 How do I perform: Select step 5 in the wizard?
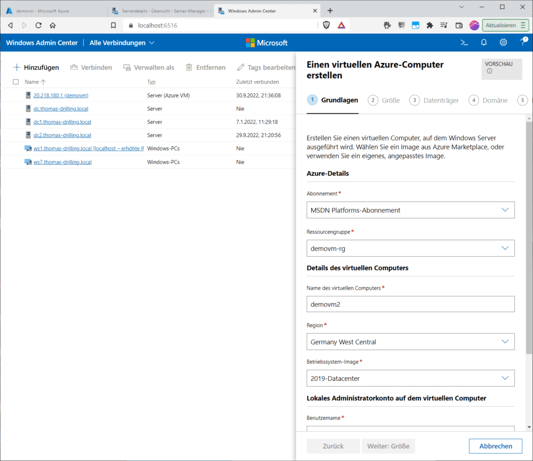pos(523,100)
